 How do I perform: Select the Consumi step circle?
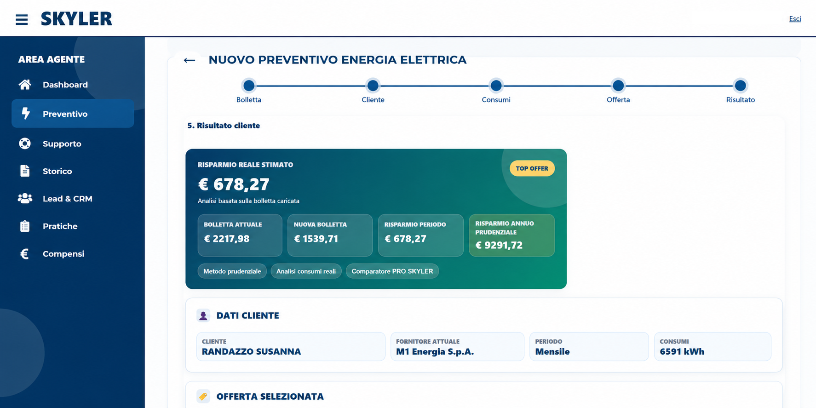click(x=496, y=86)
